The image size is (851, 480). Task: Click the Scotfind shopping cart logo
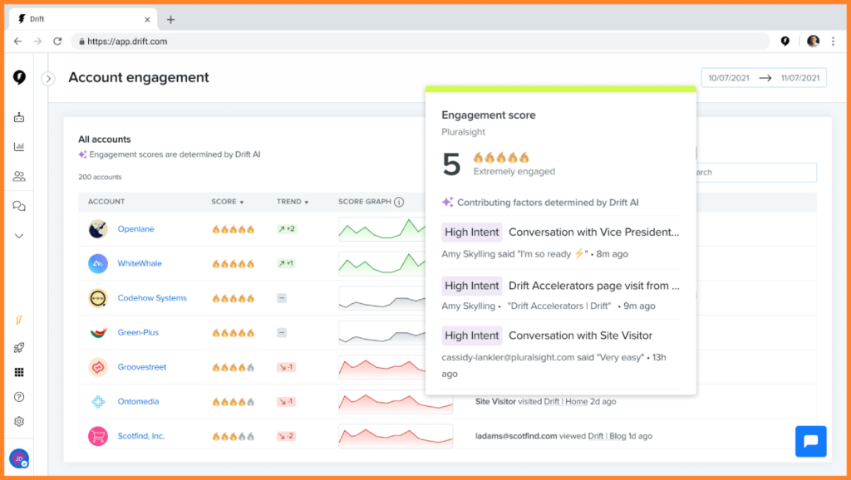coord(98,436)
